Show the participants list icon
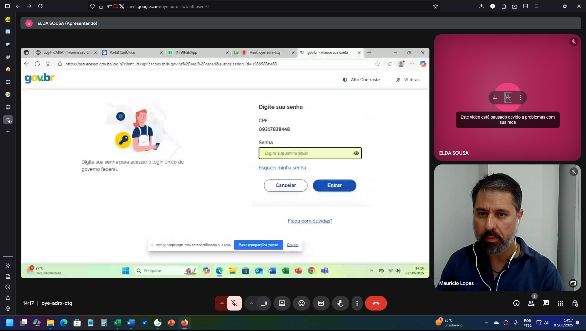 [531, 303]
